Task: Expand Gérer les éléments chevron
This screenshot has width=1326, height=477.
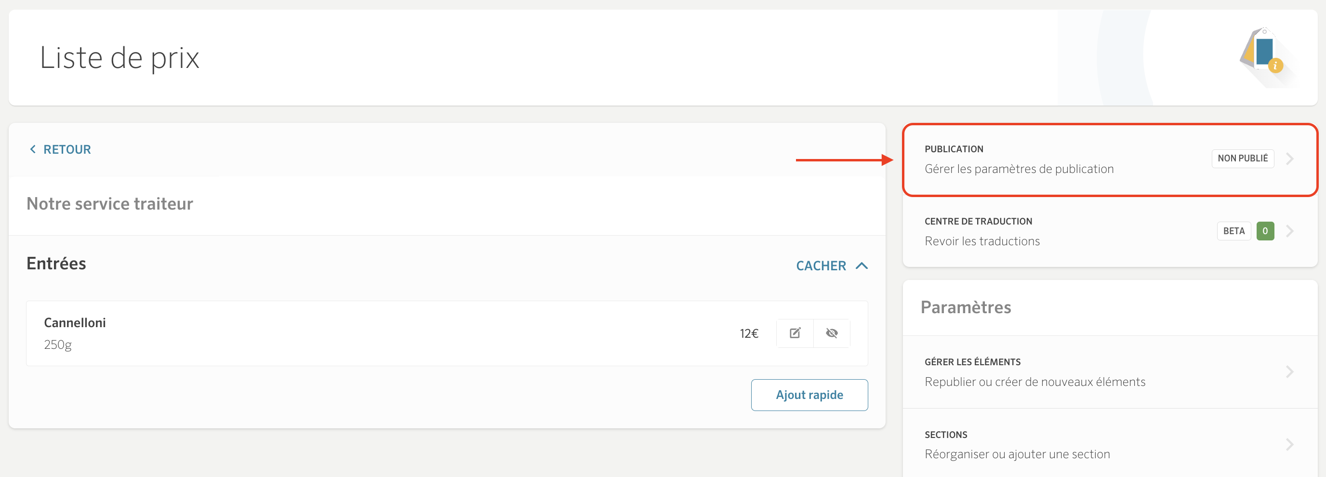Action: pyautogui.click(x=1289, y=371)
